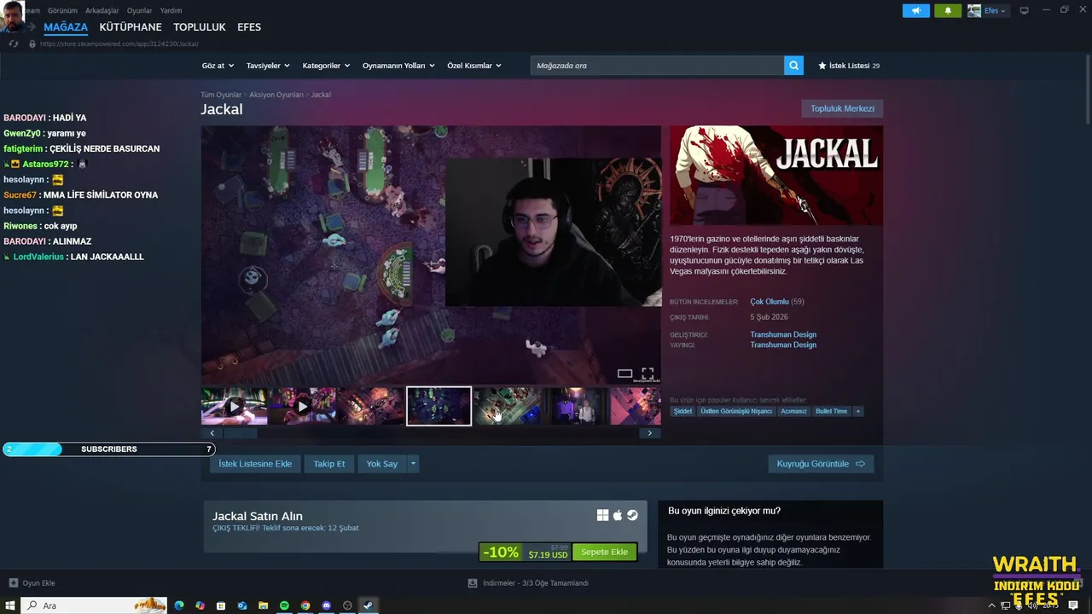The width and height of the screenshot is (1092, 614).
Task: Click the thumbnail strip scrollbar handle
Action: [240, 433]
